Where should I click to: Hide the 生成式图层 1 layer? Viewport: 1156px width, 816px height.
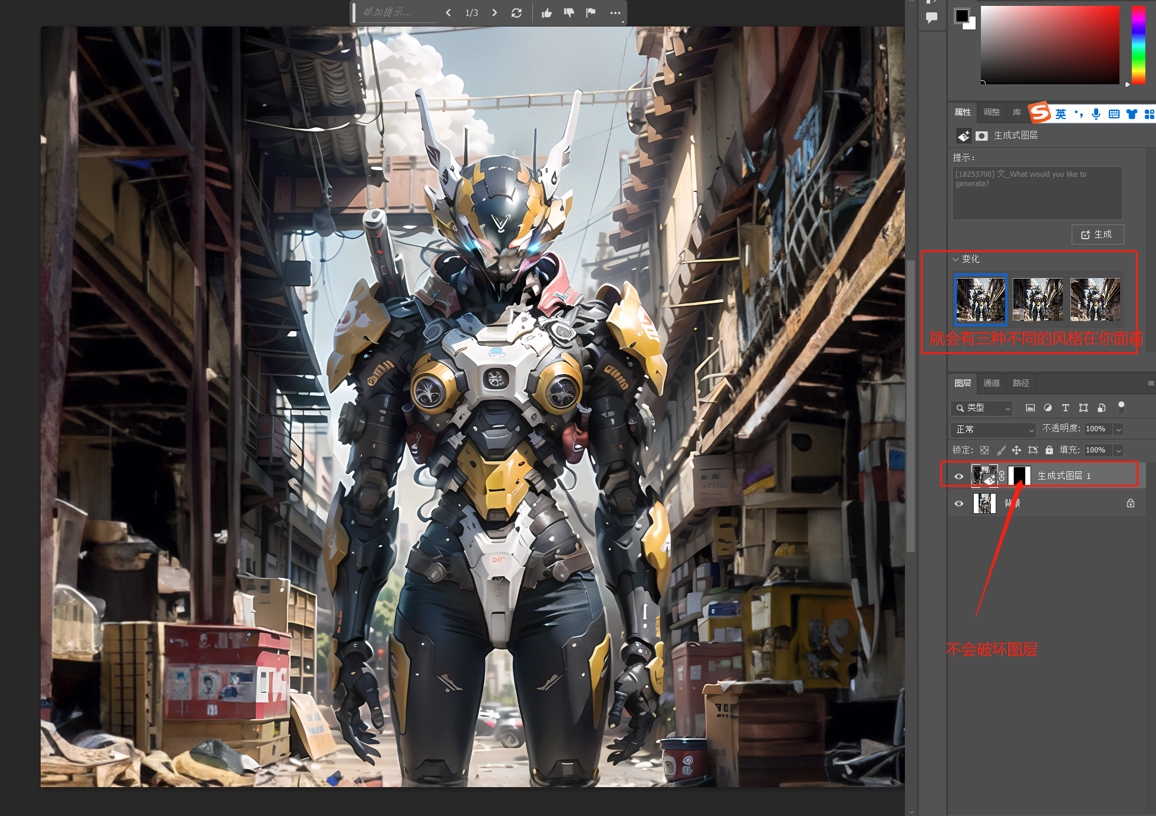pyautogui.click(x=959, y=476)
